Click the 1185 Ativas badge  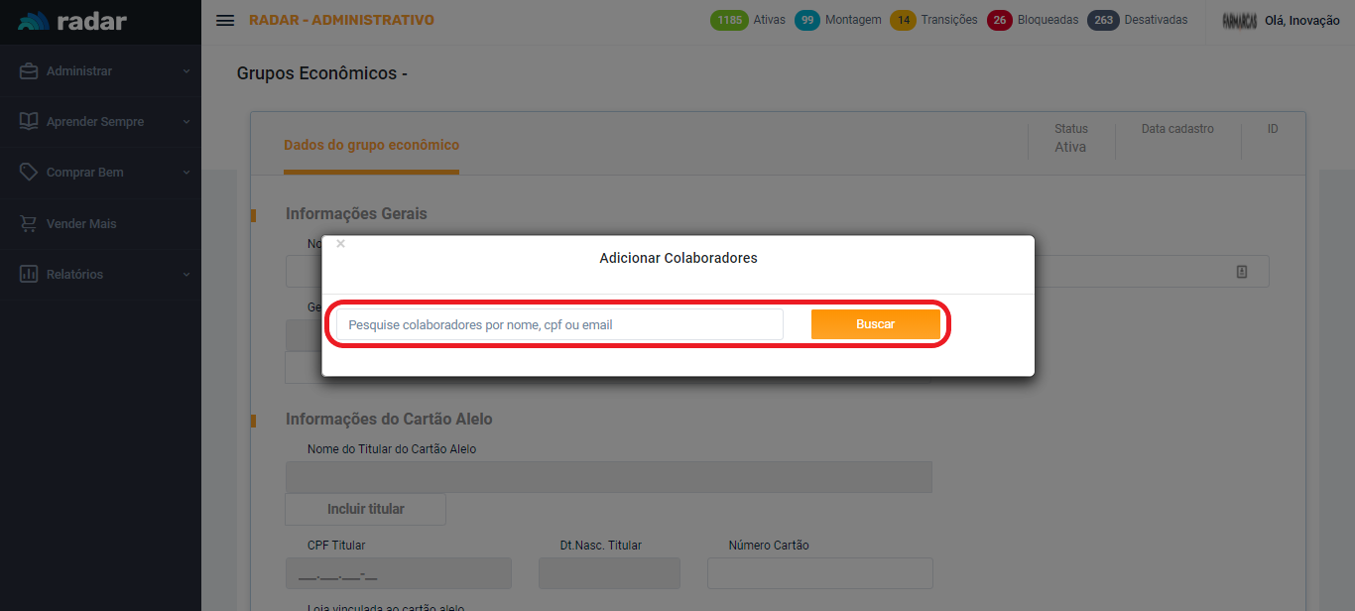pyautogui.click(x=729, y=20)
